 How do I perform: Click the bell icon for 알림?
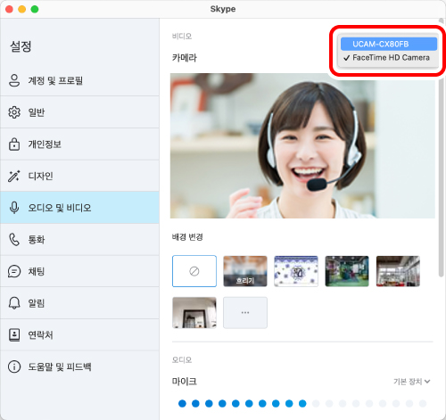tap(14, 303)
